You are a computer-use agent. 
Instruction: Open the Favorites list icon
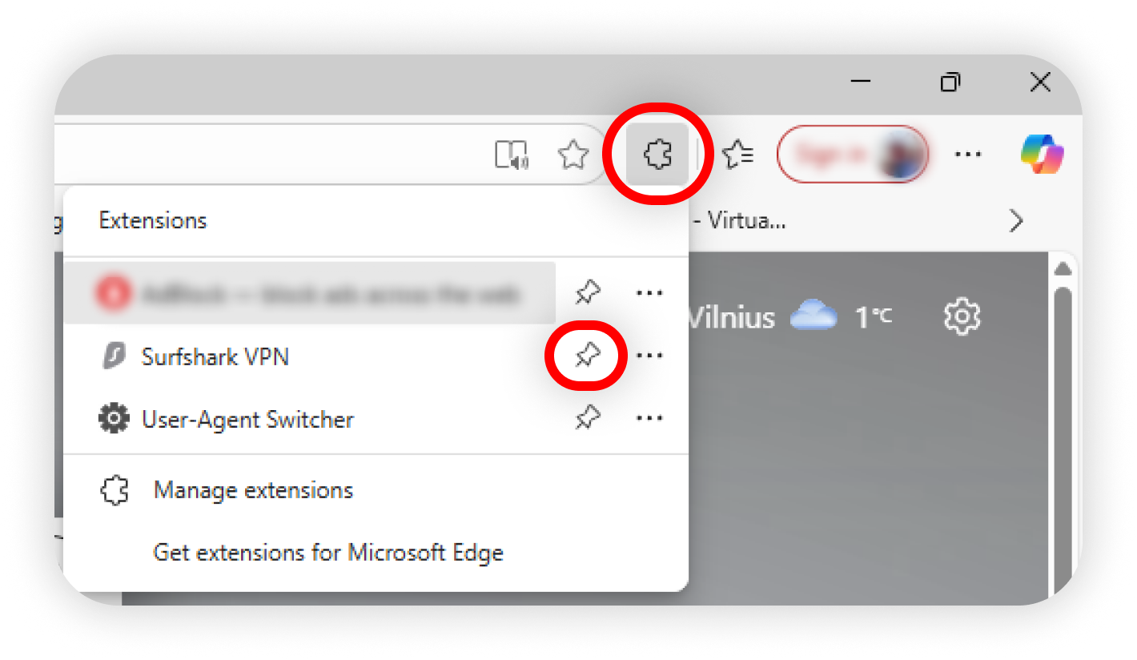737,155
